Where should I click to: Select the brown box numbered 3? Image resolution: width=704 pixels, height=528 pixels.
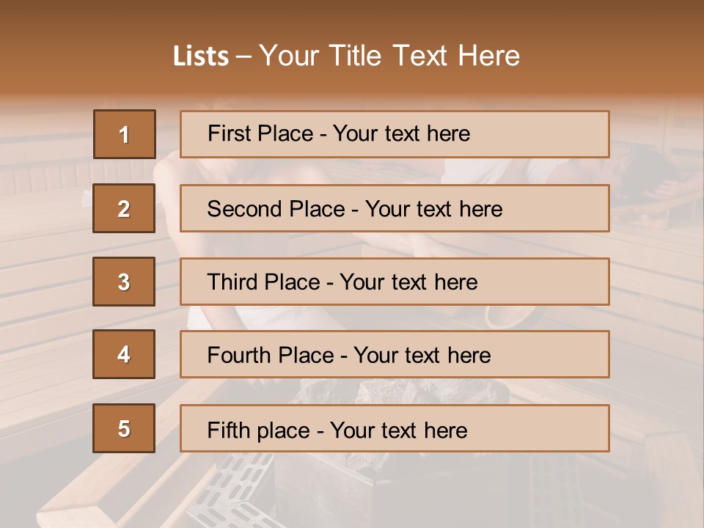(124, 282)
